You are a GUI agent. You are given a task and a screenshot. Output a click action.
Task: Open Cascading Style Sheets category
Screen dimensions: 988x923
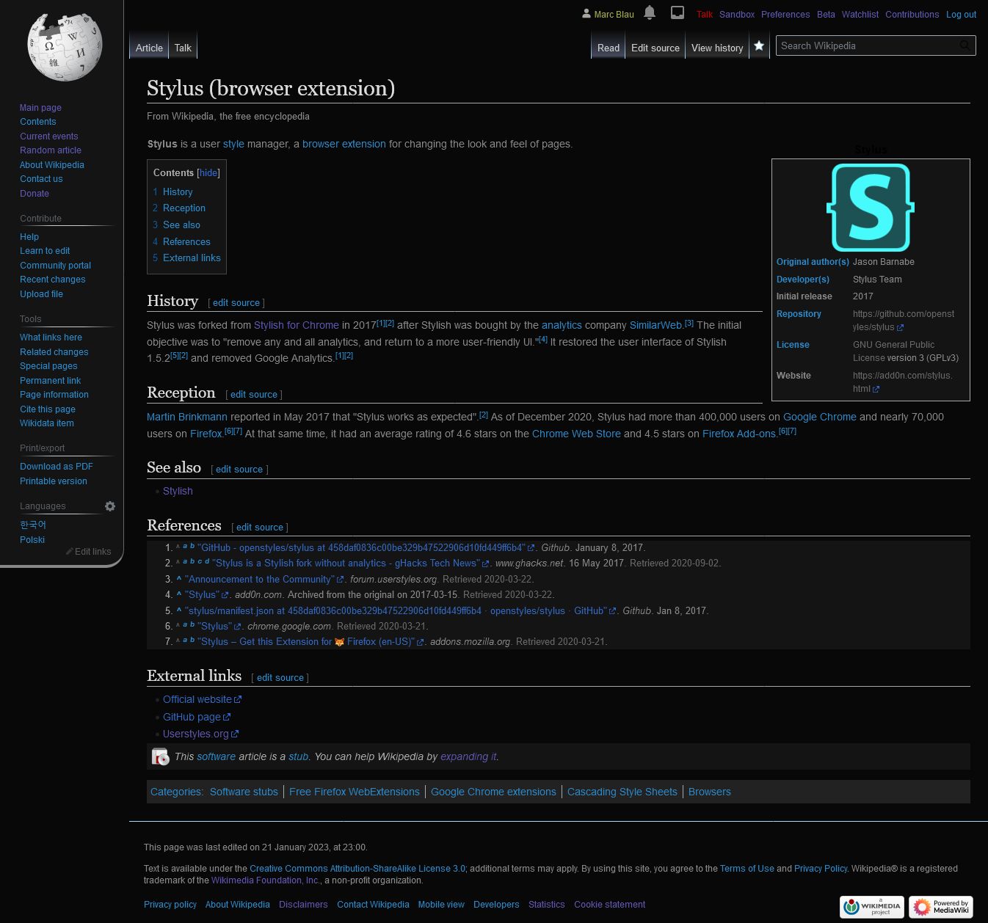[622, 792]
